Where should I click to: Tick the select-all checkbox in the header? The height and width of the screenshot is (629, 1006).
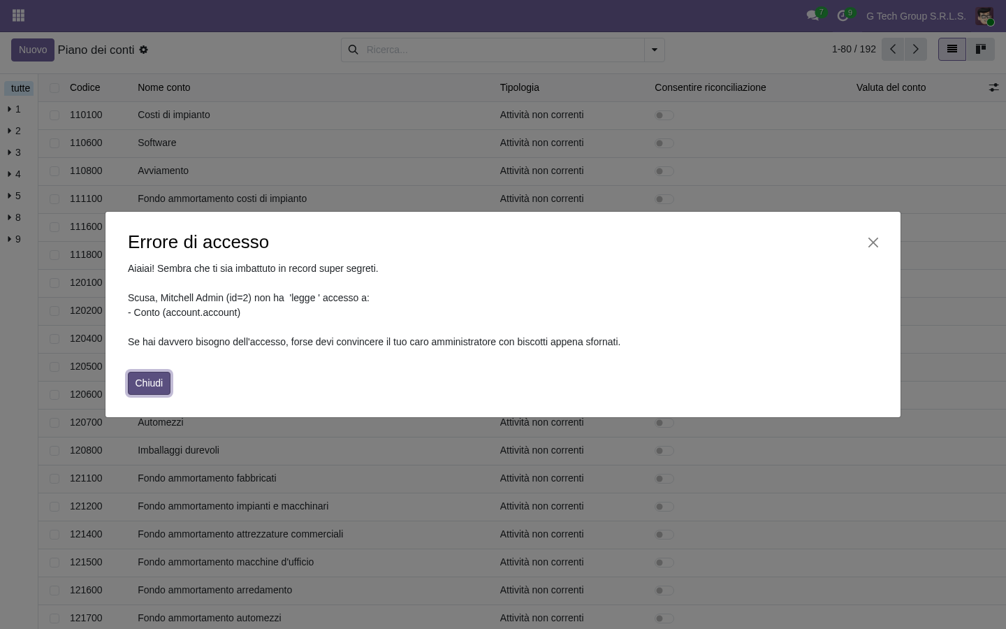pos(54,87)
